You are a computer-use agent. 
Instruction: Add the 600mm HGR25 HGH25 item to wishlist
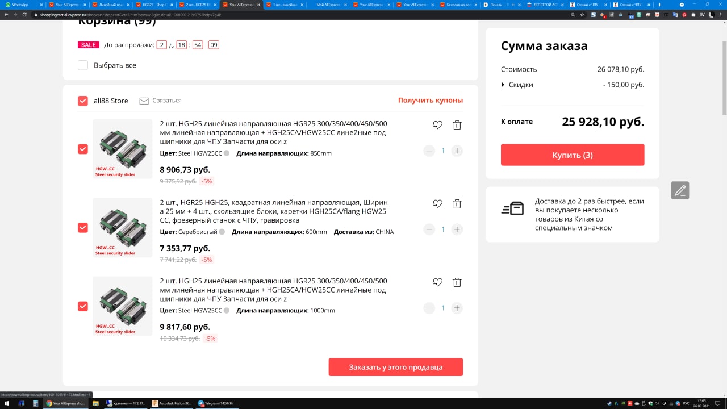437,203
